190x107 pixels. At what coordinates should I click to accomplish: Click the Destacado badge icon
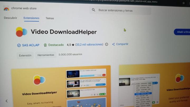pos(45,45)
